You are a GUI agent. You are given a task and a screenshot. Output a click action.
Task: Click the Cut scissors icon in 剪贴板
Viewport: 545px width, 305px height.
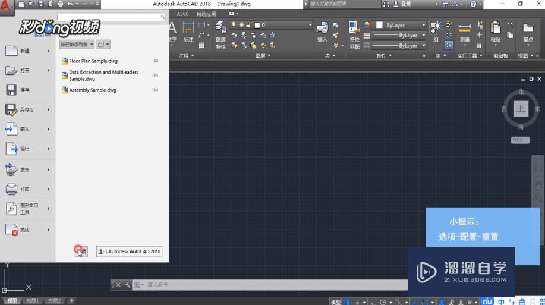(510, 25)
